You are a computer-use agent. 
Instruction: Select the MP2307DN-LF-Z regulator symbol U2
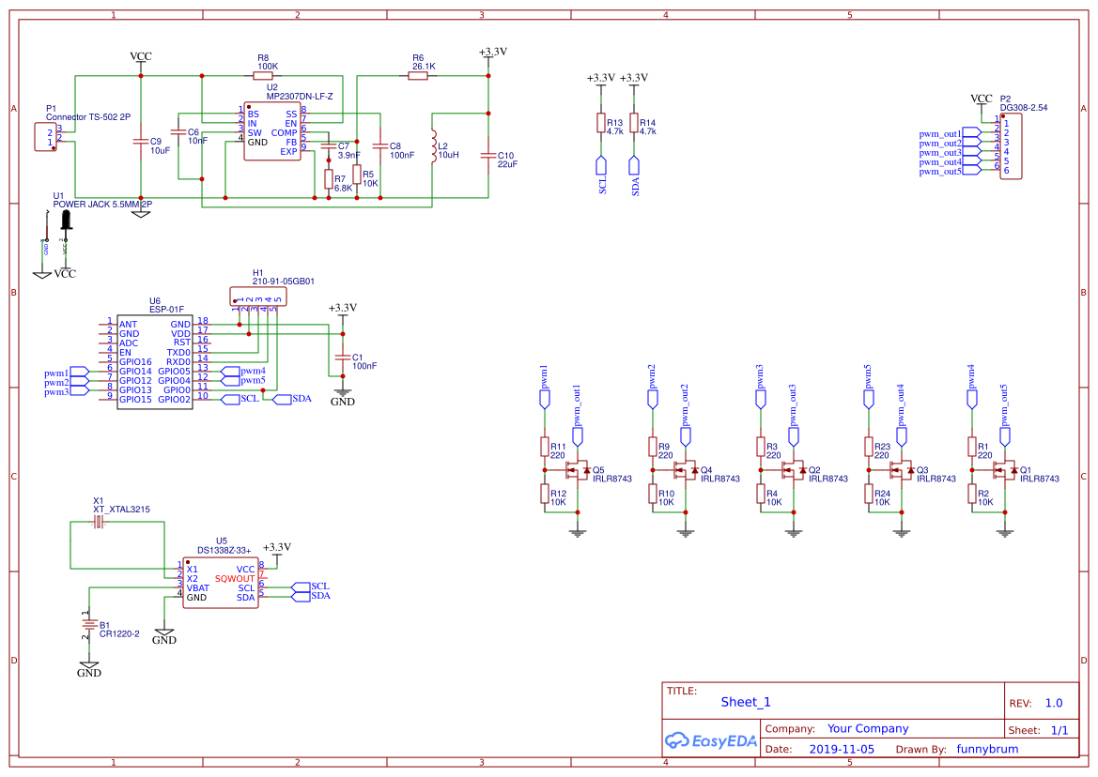[x=273, y=131]
